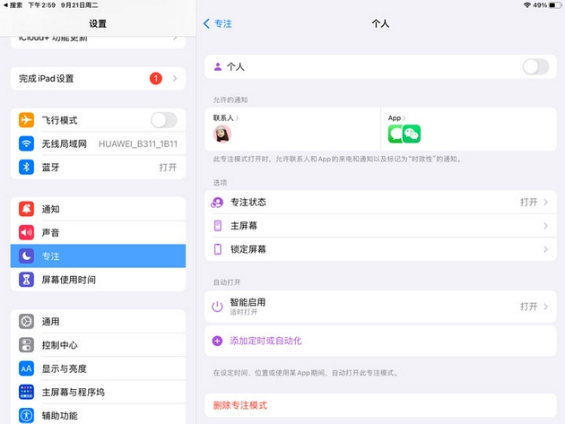This screenshot has width=565, height=424.
Task: Tap the Messages app icon
Action: 395,134
